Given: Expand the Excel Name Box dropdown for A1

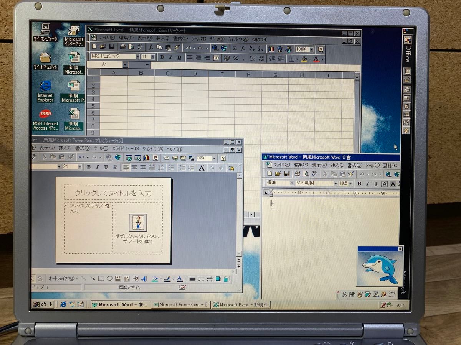Looking at the screenshot, I should tap(125, 65).
